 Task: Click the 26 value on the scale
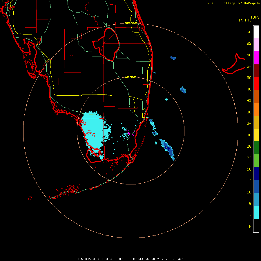pyautogui.click(x=249, y=146)
